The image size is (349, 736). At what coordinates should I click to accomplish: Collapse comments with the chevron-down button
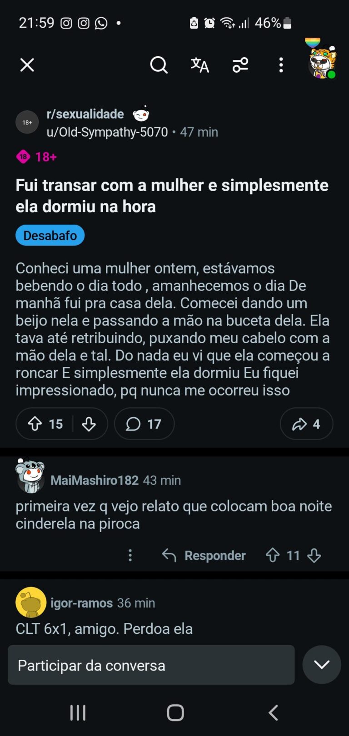click(x=322, y=665)
